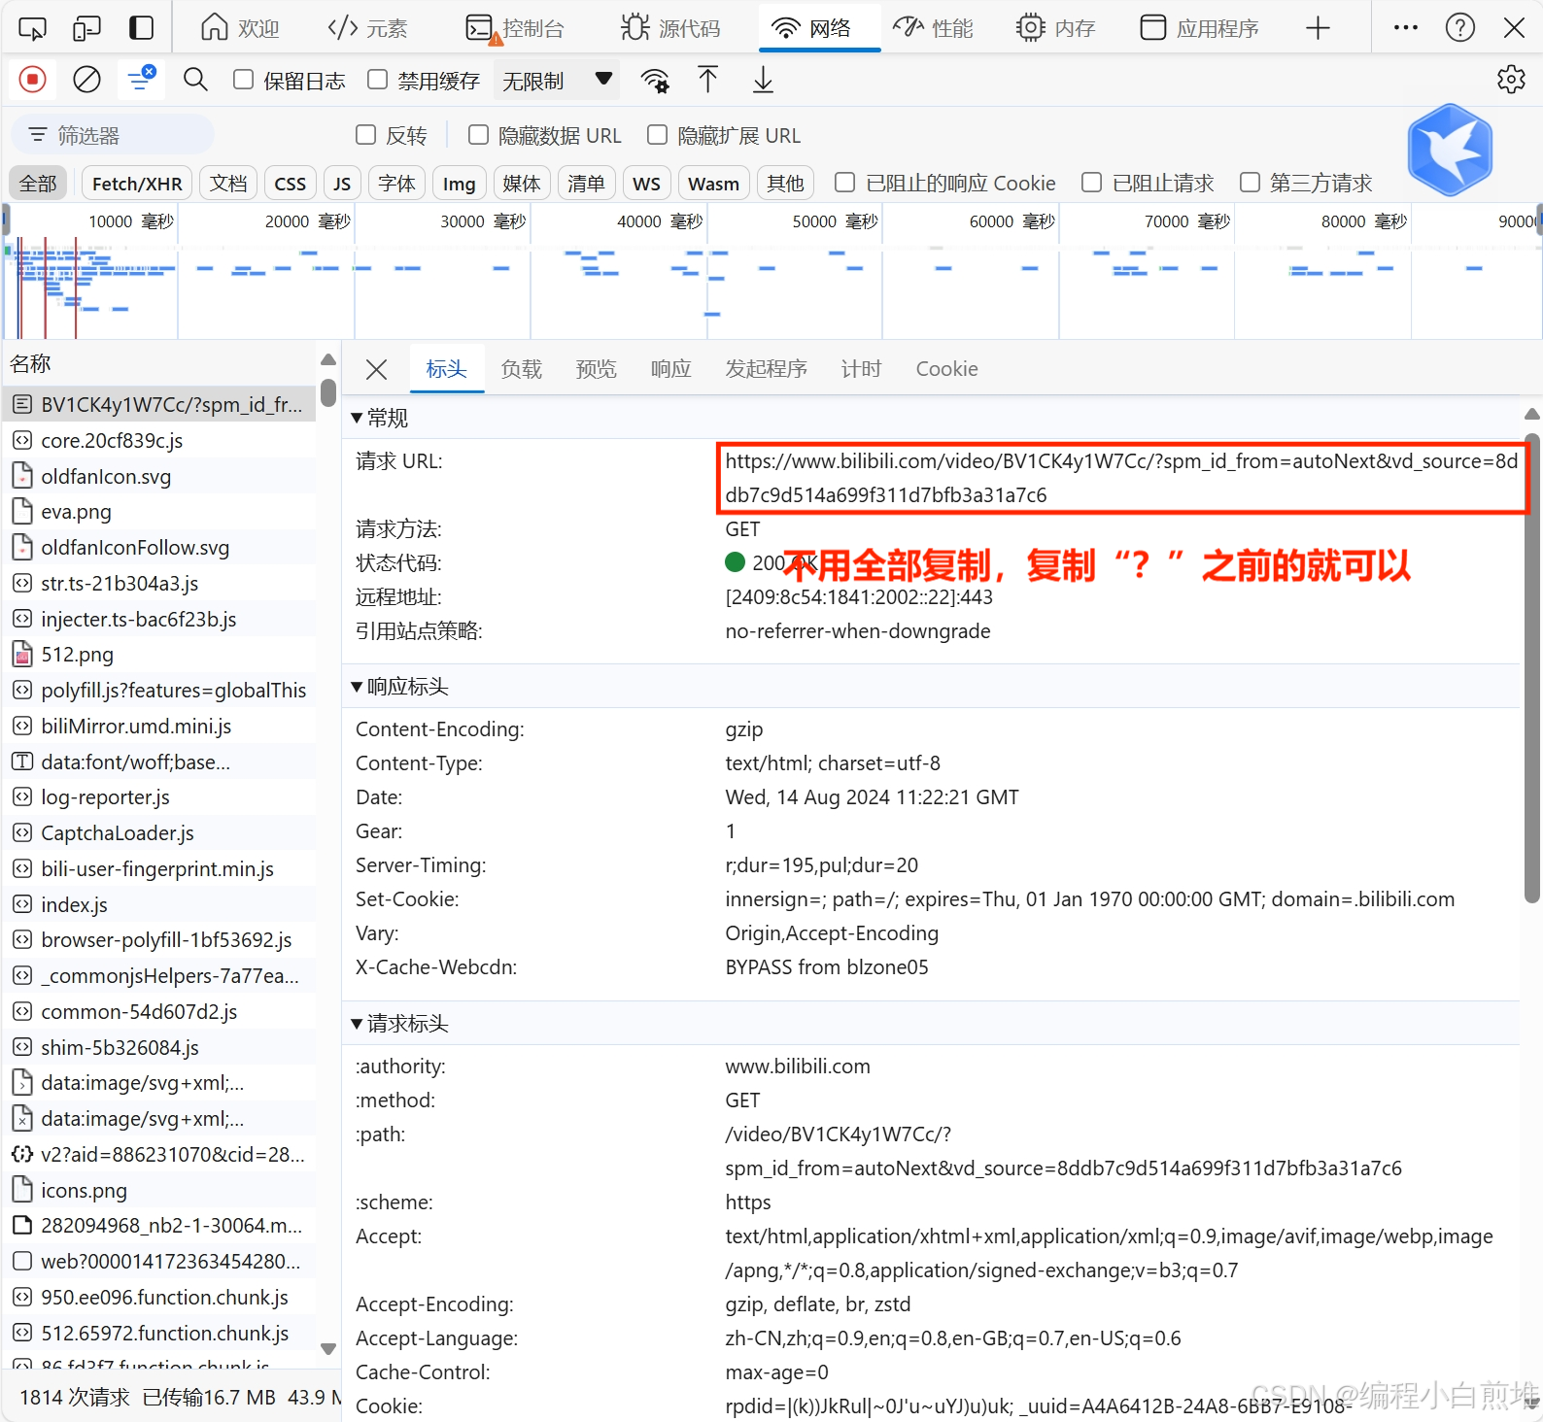Filter by WS requests

coord(647,184)
